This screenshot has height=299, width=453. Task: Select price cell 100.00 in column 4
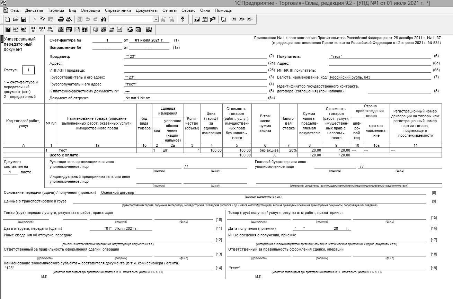point(212,151)
